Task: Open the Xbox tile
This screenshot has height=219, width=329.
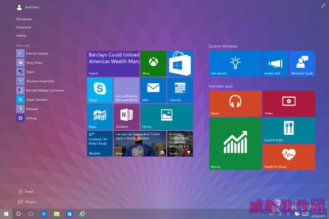Action: (x=153, y=64)
